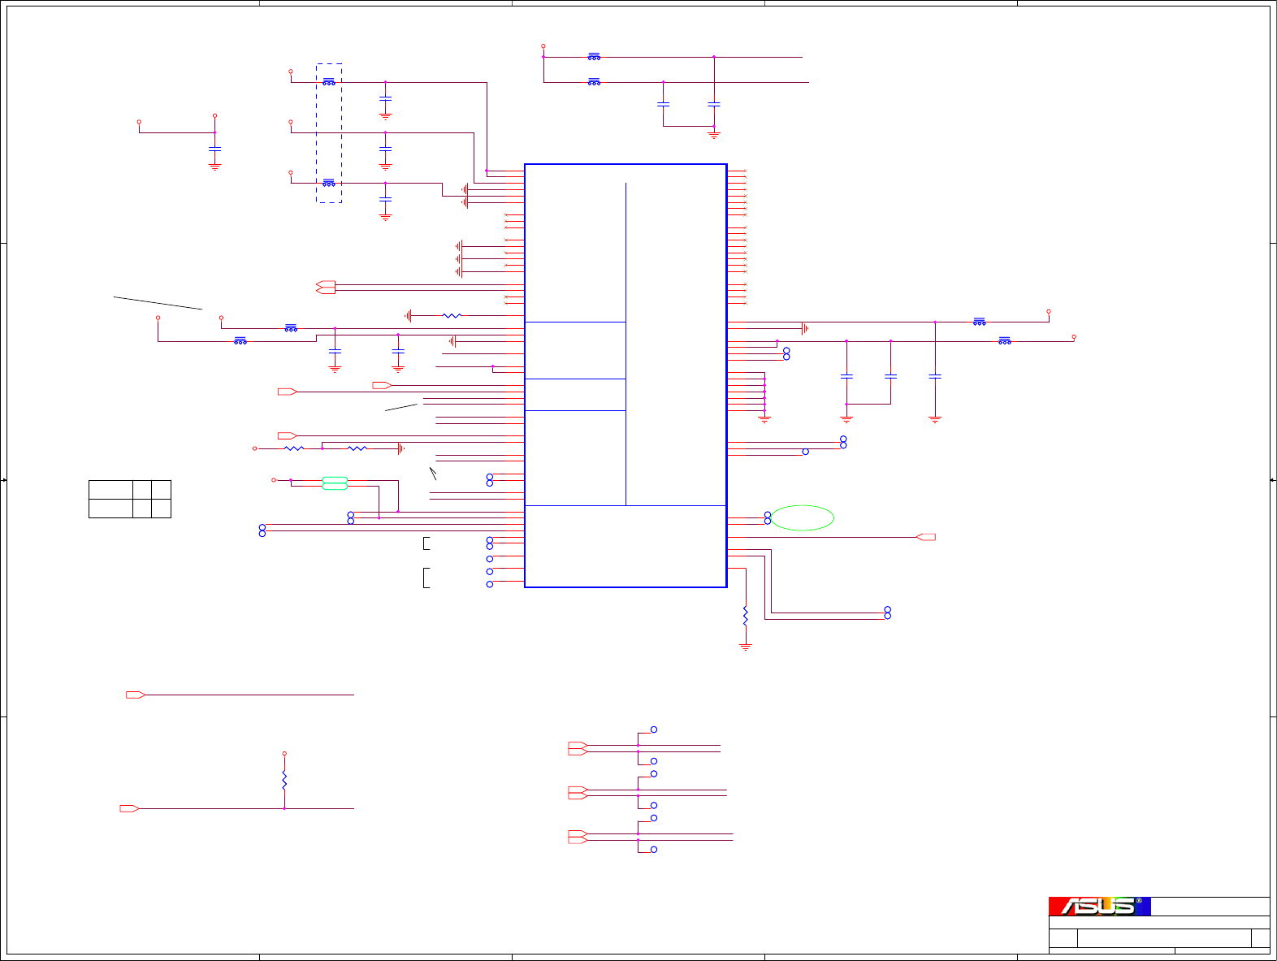The width and height of the screenshot is (1277, 961).
Task: Select the green ellipse beside the IC
Action: (802, 518)
